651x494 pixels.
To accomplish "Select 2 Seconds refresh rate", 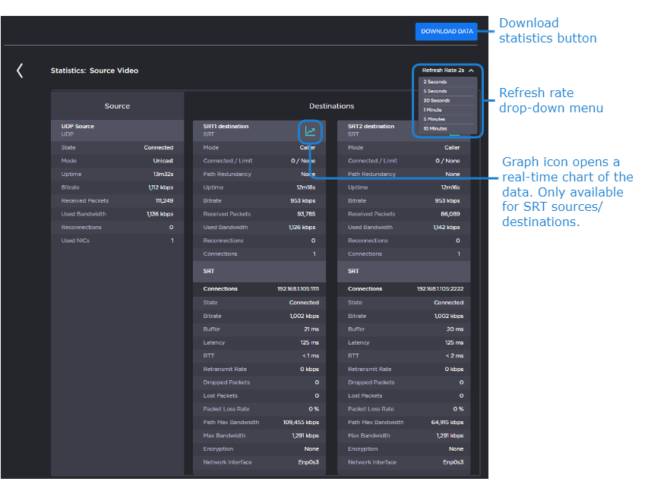I will 435,82.
